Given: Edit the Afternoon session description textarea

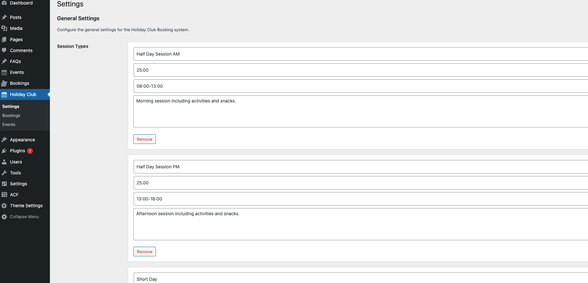Looking at the screenshot, I should coord(361,224).
